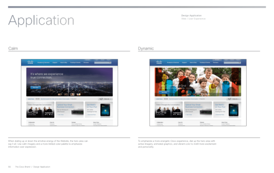Click router device image in Calm mockup card
Image resolution: width=274 pixels, height=173 pixels.
click(77, 112)
